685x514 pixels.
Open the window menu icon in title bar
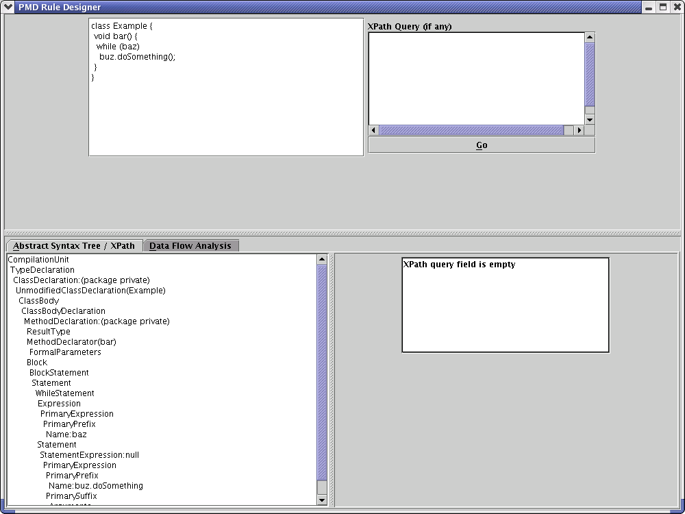tap(8, 7)
